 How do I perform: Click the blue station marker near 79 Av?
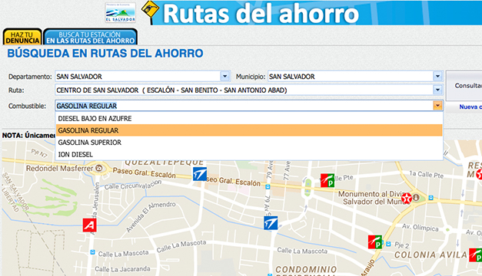click(271, 223)
